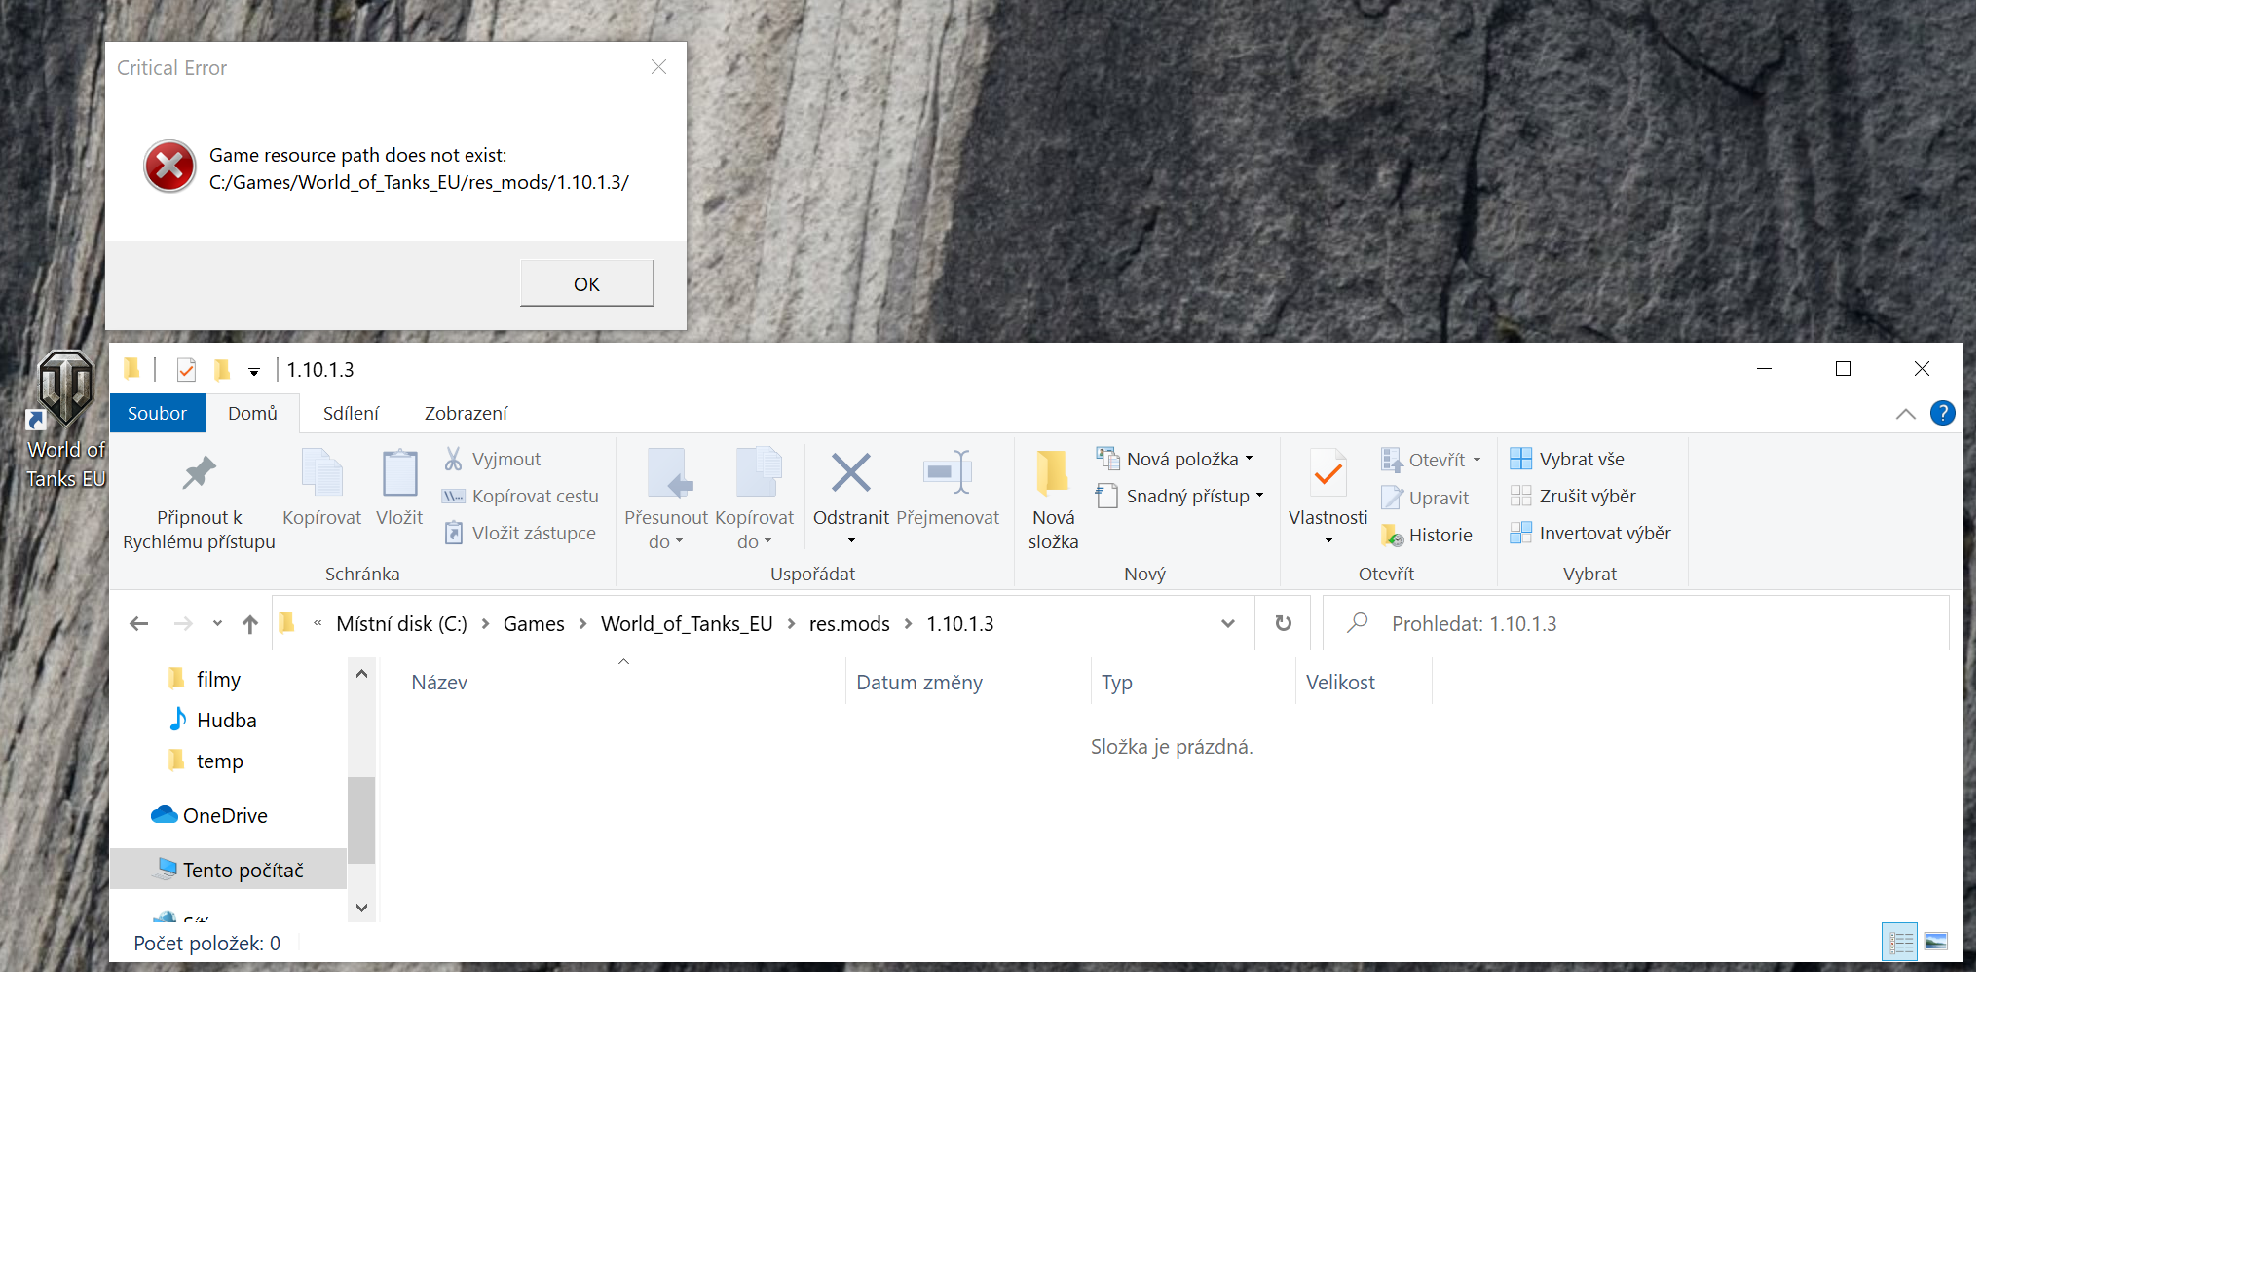Viewport: 2244px width, 1262px height.
Task: Open Explorer help question mark icon
Action: click(x=1943, y=413)
